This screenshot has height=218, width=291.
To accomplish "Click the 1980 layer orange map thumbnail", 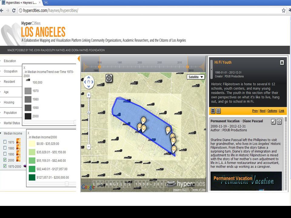I will 18,147.
